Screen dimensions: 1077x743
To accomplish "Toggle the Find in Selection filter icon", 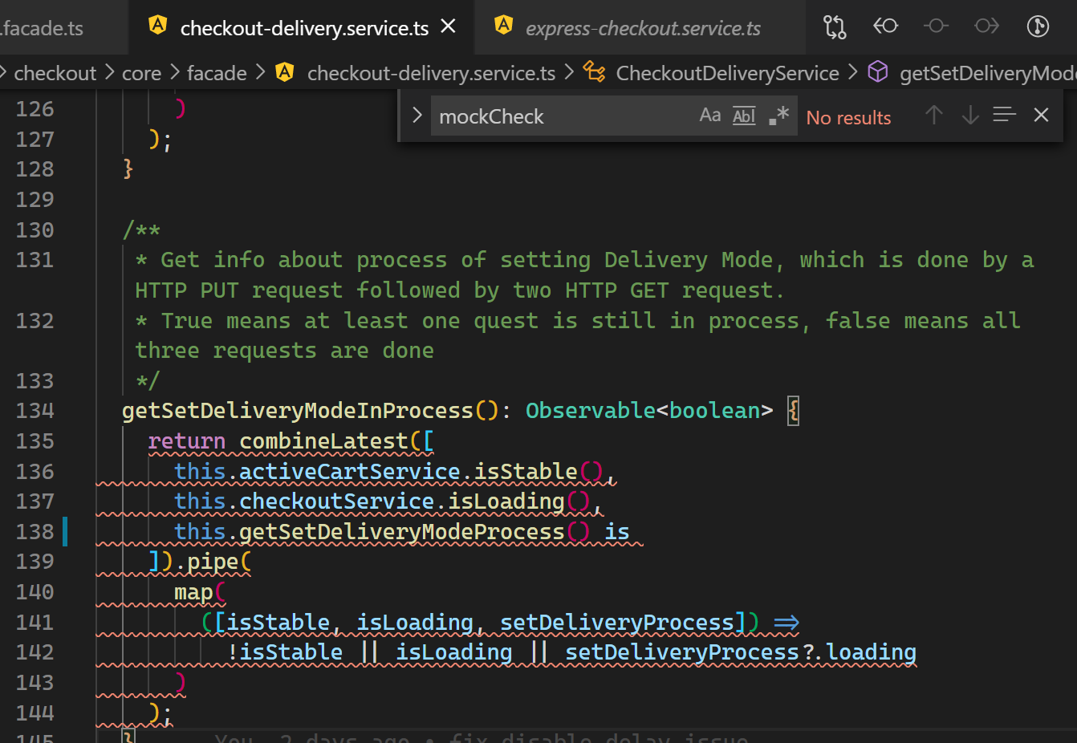I will click(x=1004, y=116).
